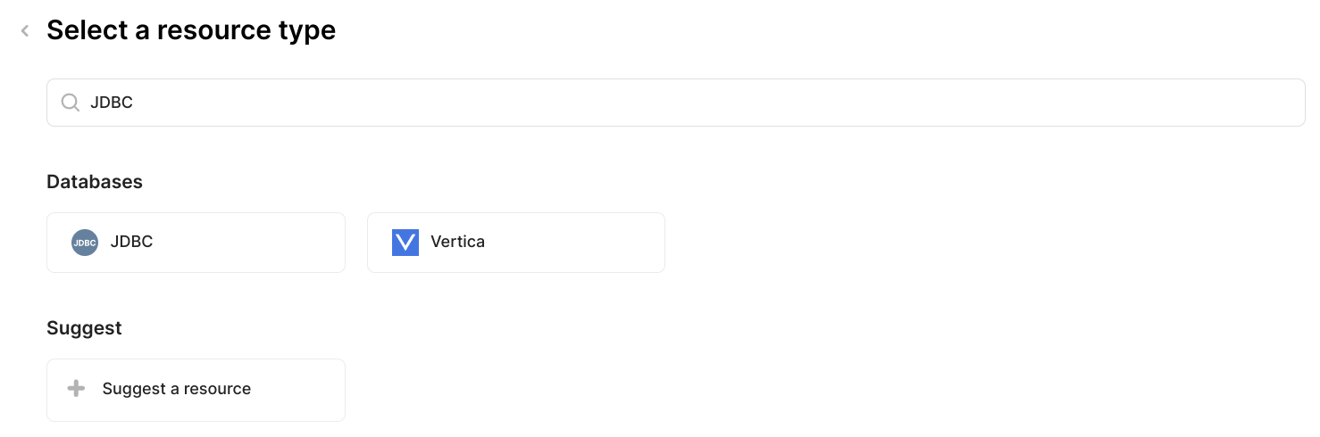This screenshot has height=437, width=1320.
Task: Choose the Vertica database card
Action: click(x=515, y=243)
